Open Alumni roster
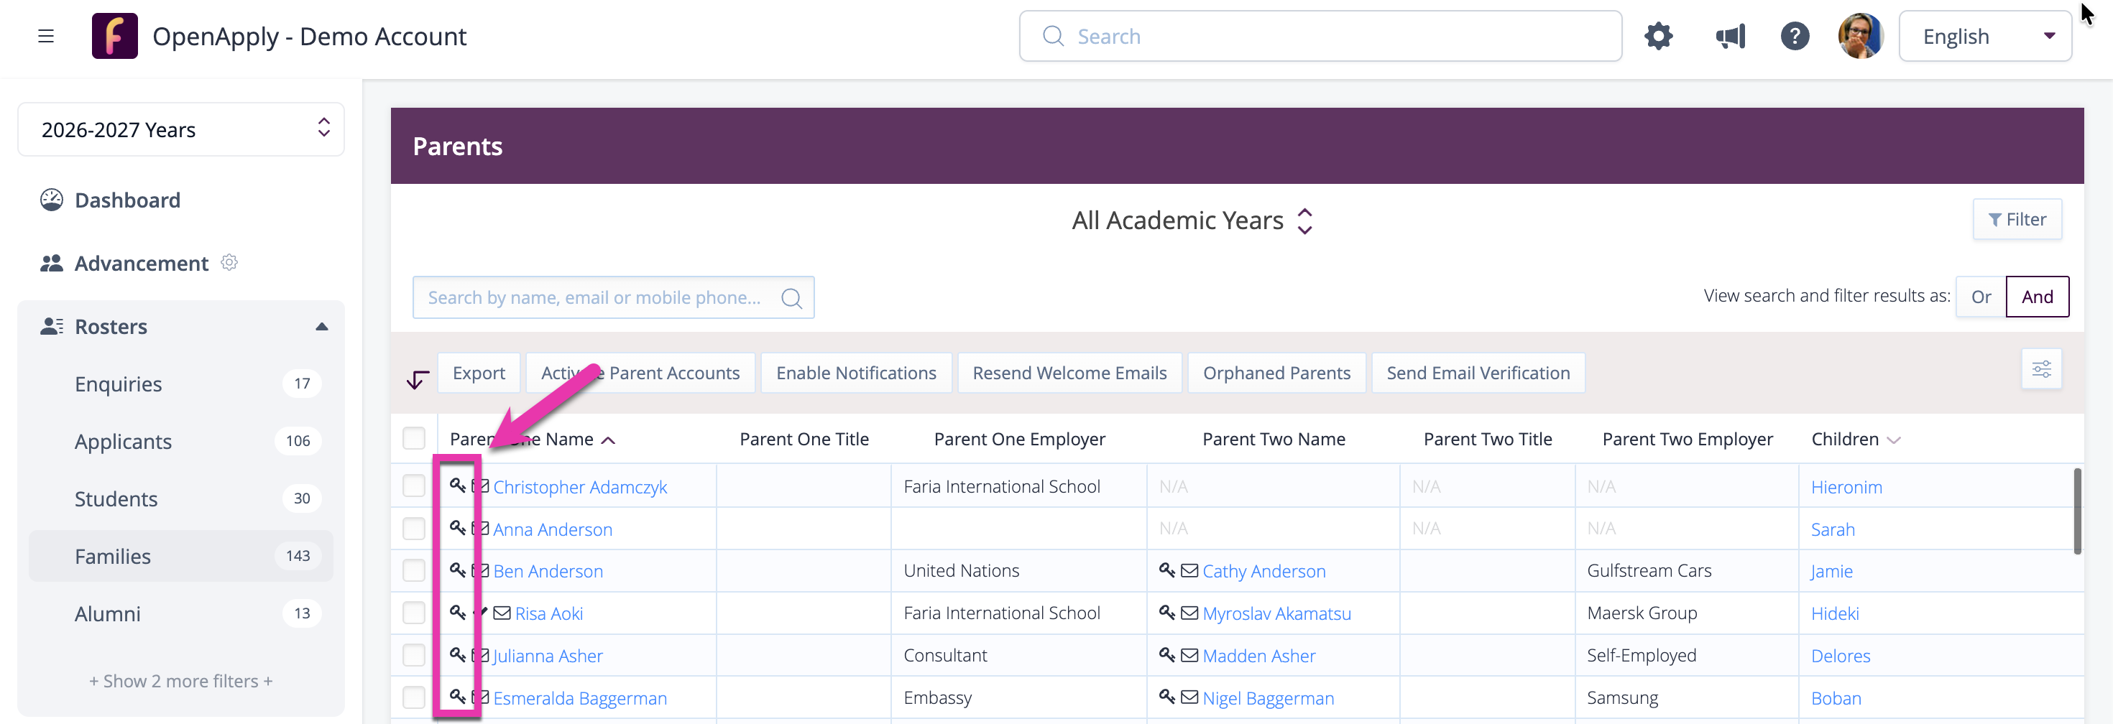The width and height of the screenshot is (2113, 724). (181, 613)
